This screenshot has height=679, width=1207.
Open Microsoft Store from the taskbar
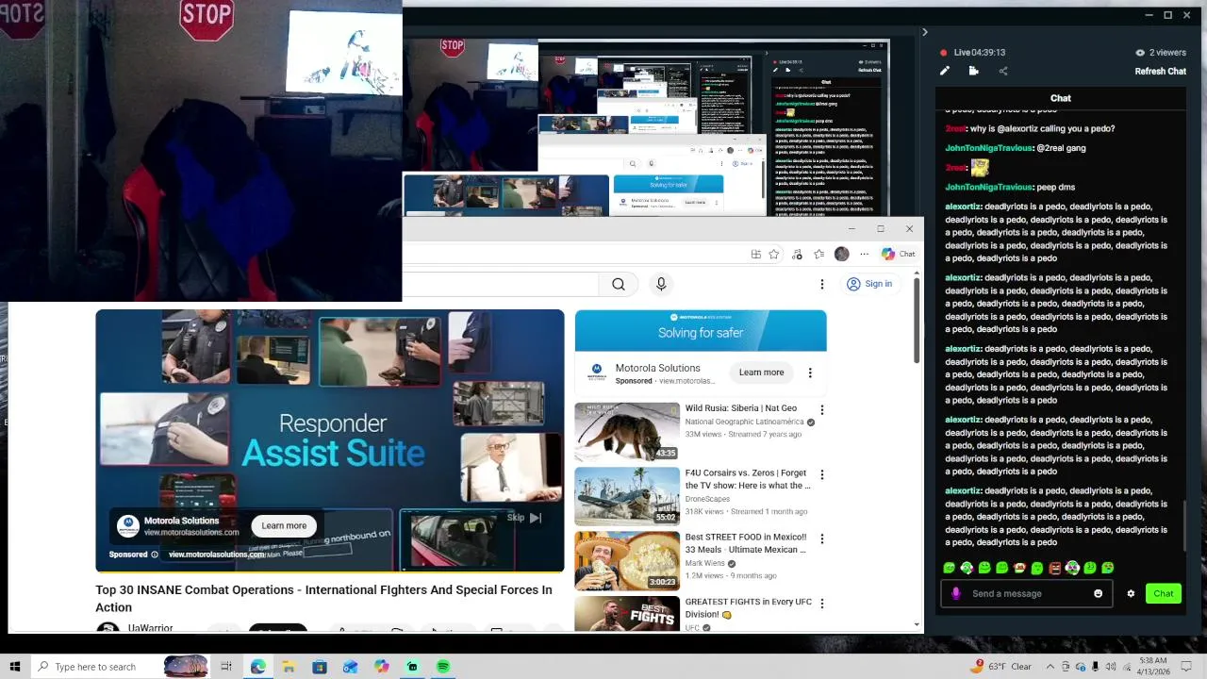point(320,667)
